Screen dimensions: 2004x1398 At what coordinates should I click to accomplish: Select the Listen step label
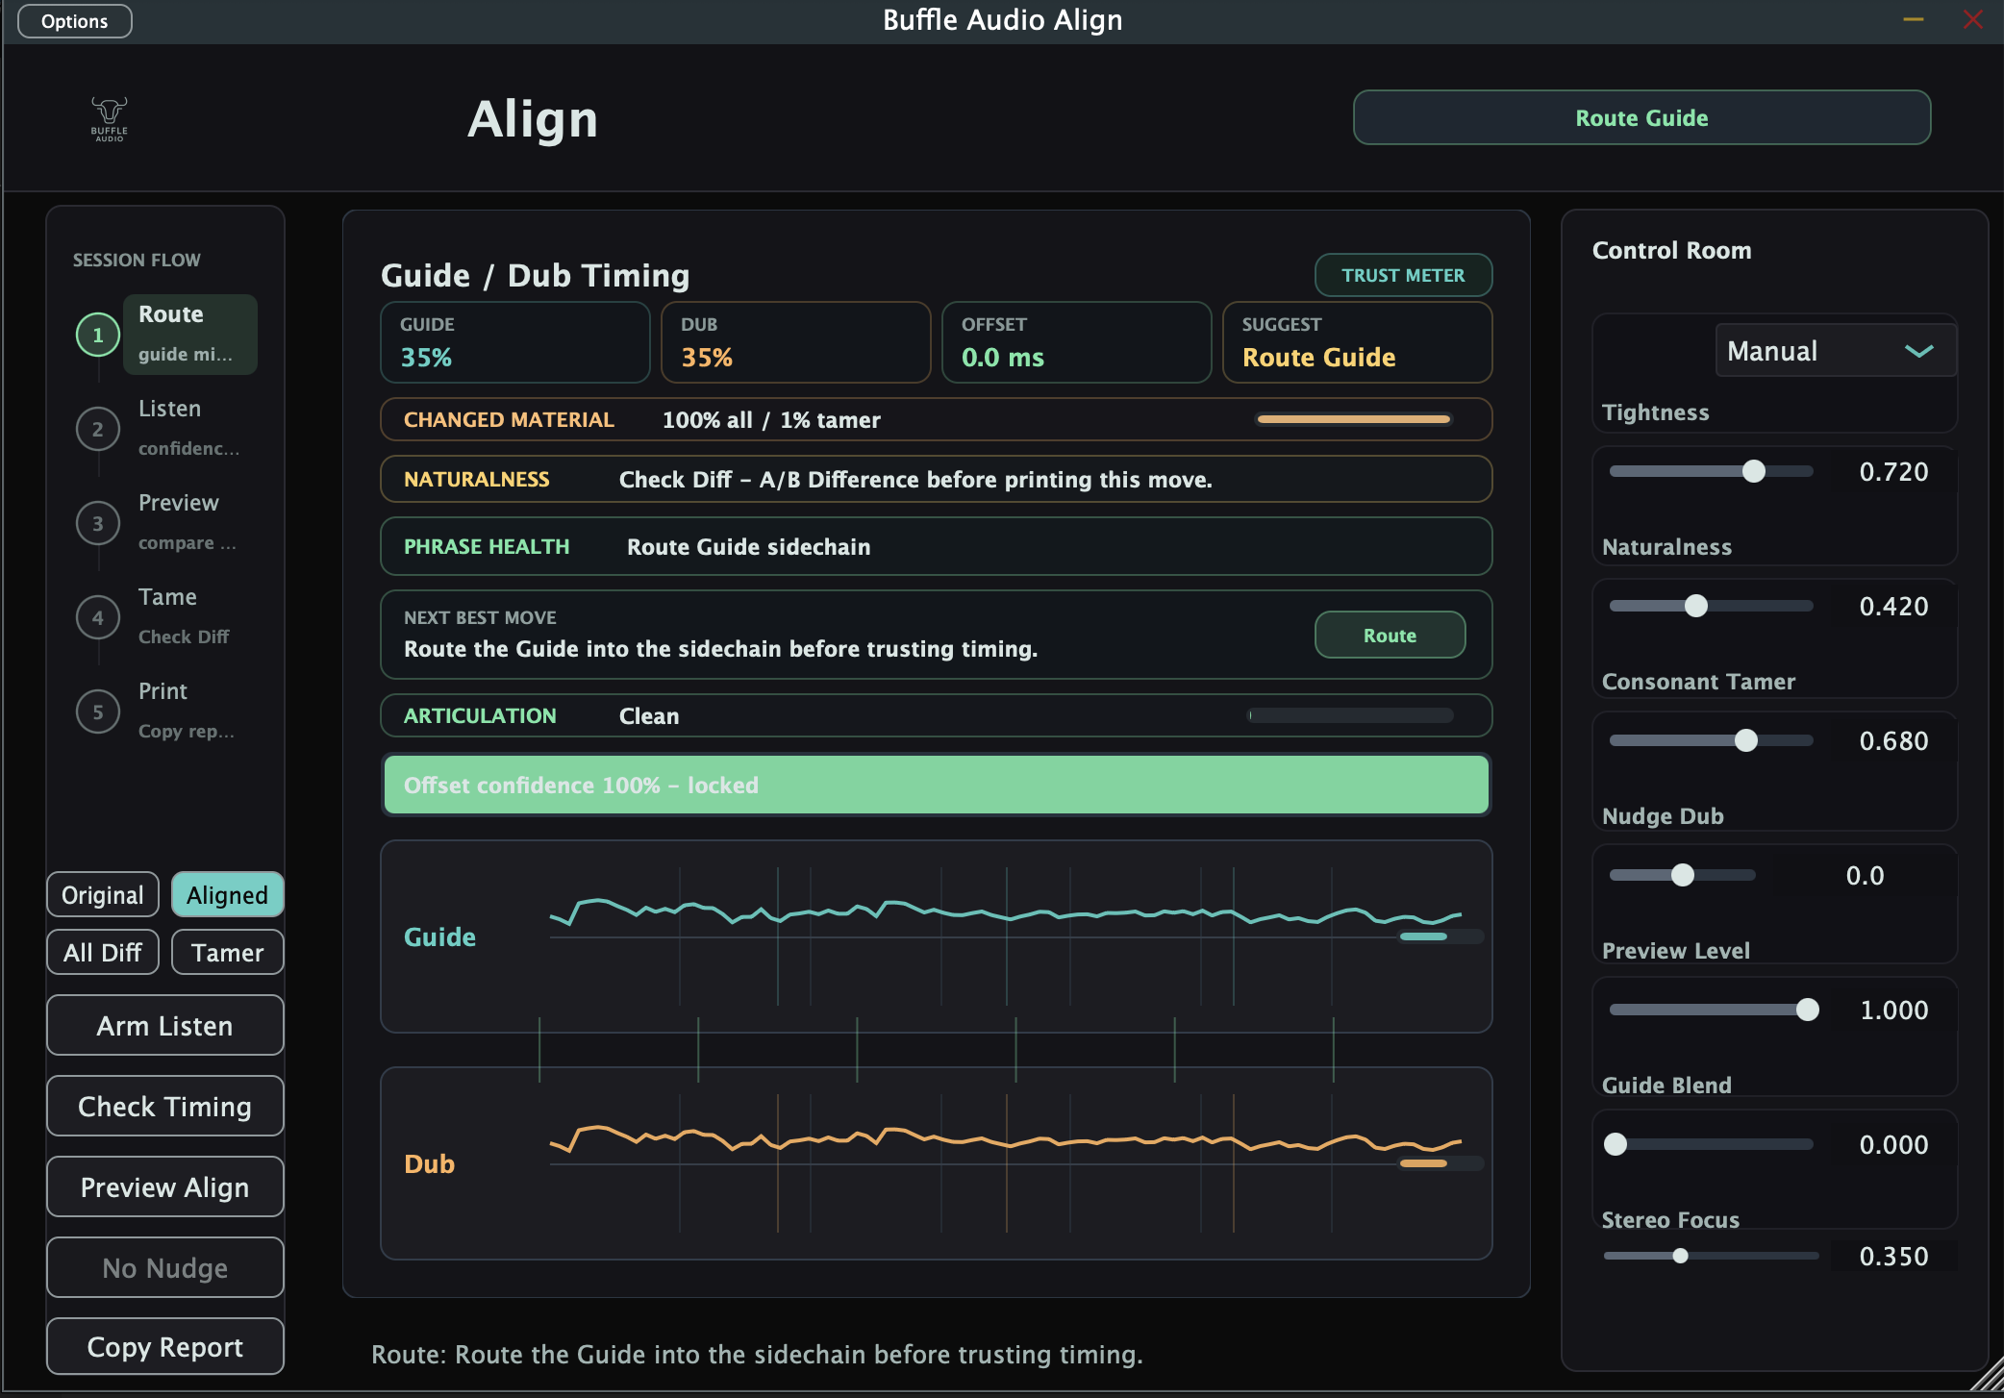tap(169, 409)
